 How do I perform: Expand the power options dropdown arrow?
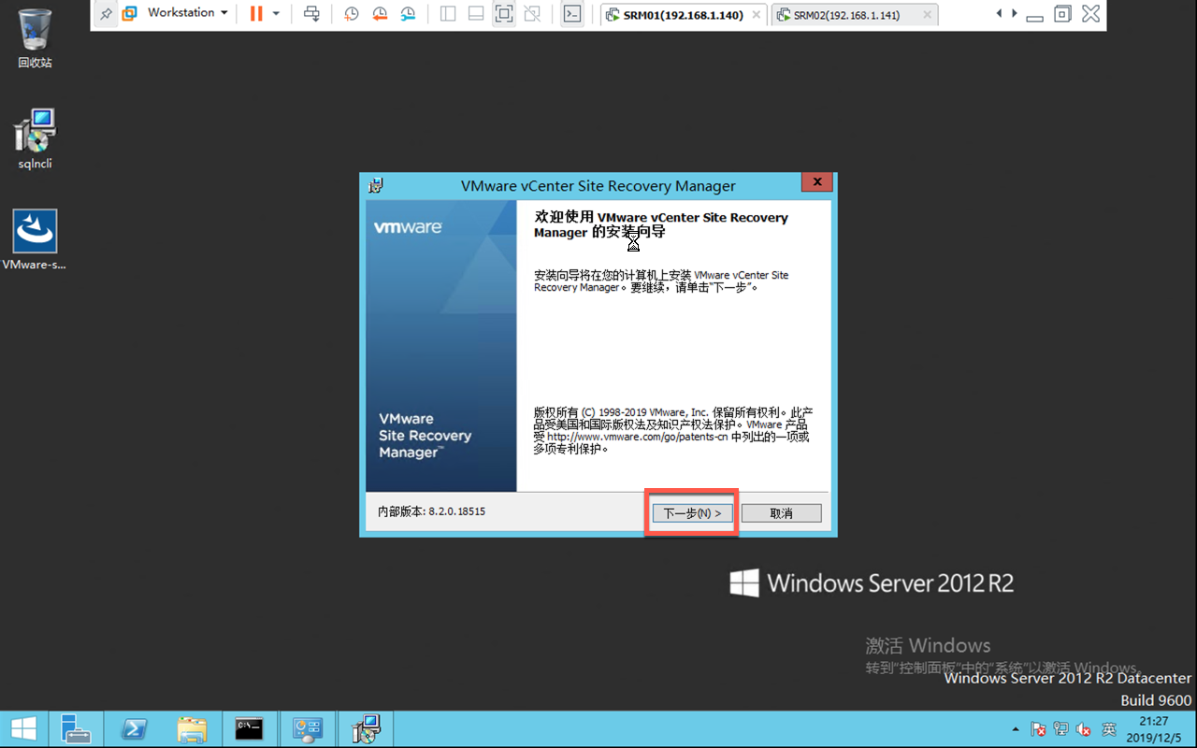click(276, 14)
